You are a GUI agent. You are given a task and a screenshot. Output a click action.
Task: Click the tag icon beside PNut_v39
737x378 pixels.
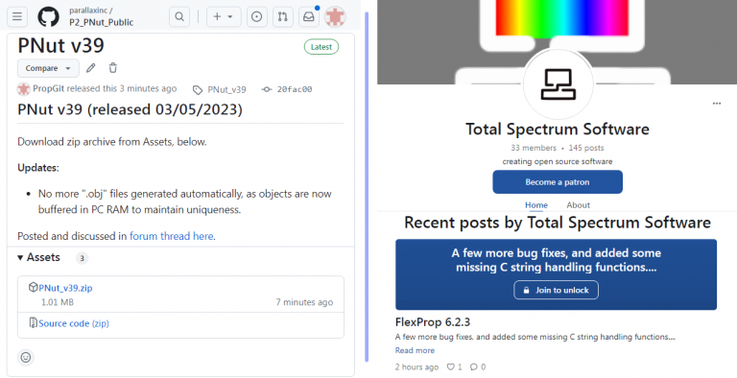[198, 90]
